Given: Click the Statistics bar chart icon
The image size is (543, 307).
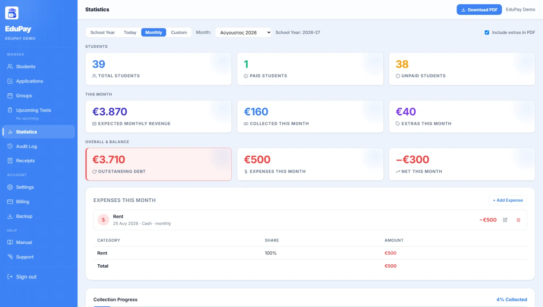Looking at the screenshot, I should (x=10, y=132).
